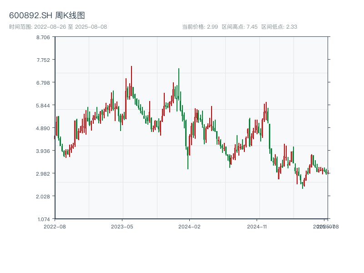Click the 当前价格: 2.99 label
Image resolution: width=364 pixels, height=273 pixels.
(200, 27)
